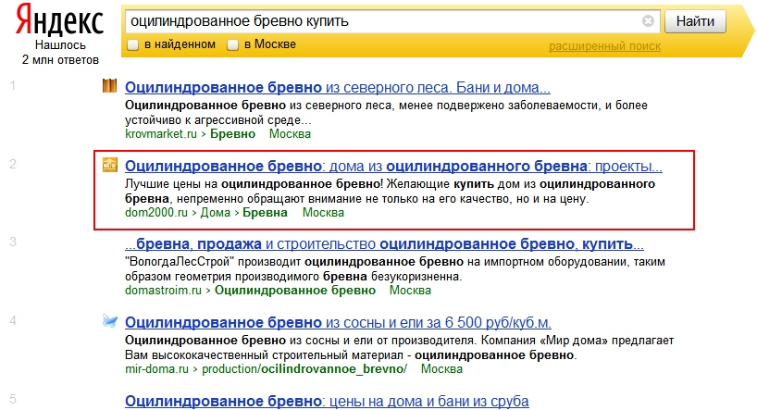Click the krovmarket.ru result favicon

point(109,88)
